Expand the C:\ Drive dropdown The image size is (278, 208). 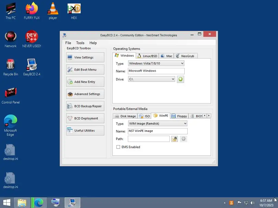click(x=151, y=79)
